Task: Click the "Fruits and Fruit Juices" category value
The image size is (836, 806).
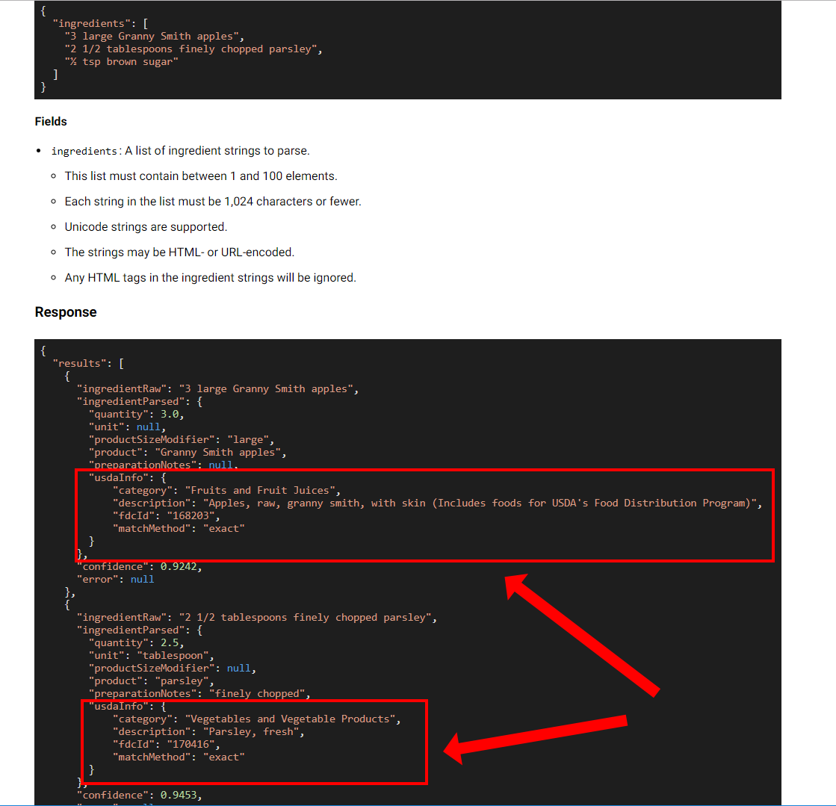Action: click(x=260, y=491)
